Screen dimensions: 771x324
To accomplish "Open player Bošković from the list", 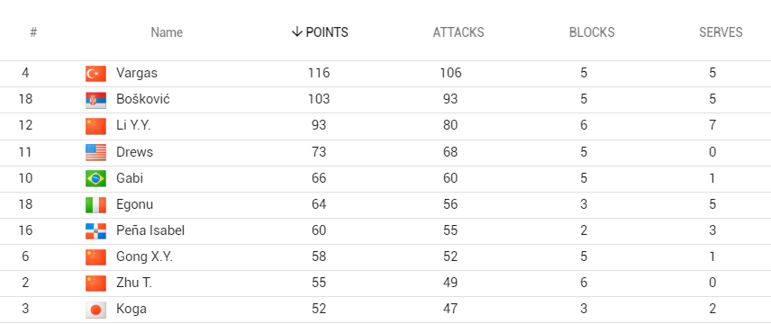I will (143, 99).
